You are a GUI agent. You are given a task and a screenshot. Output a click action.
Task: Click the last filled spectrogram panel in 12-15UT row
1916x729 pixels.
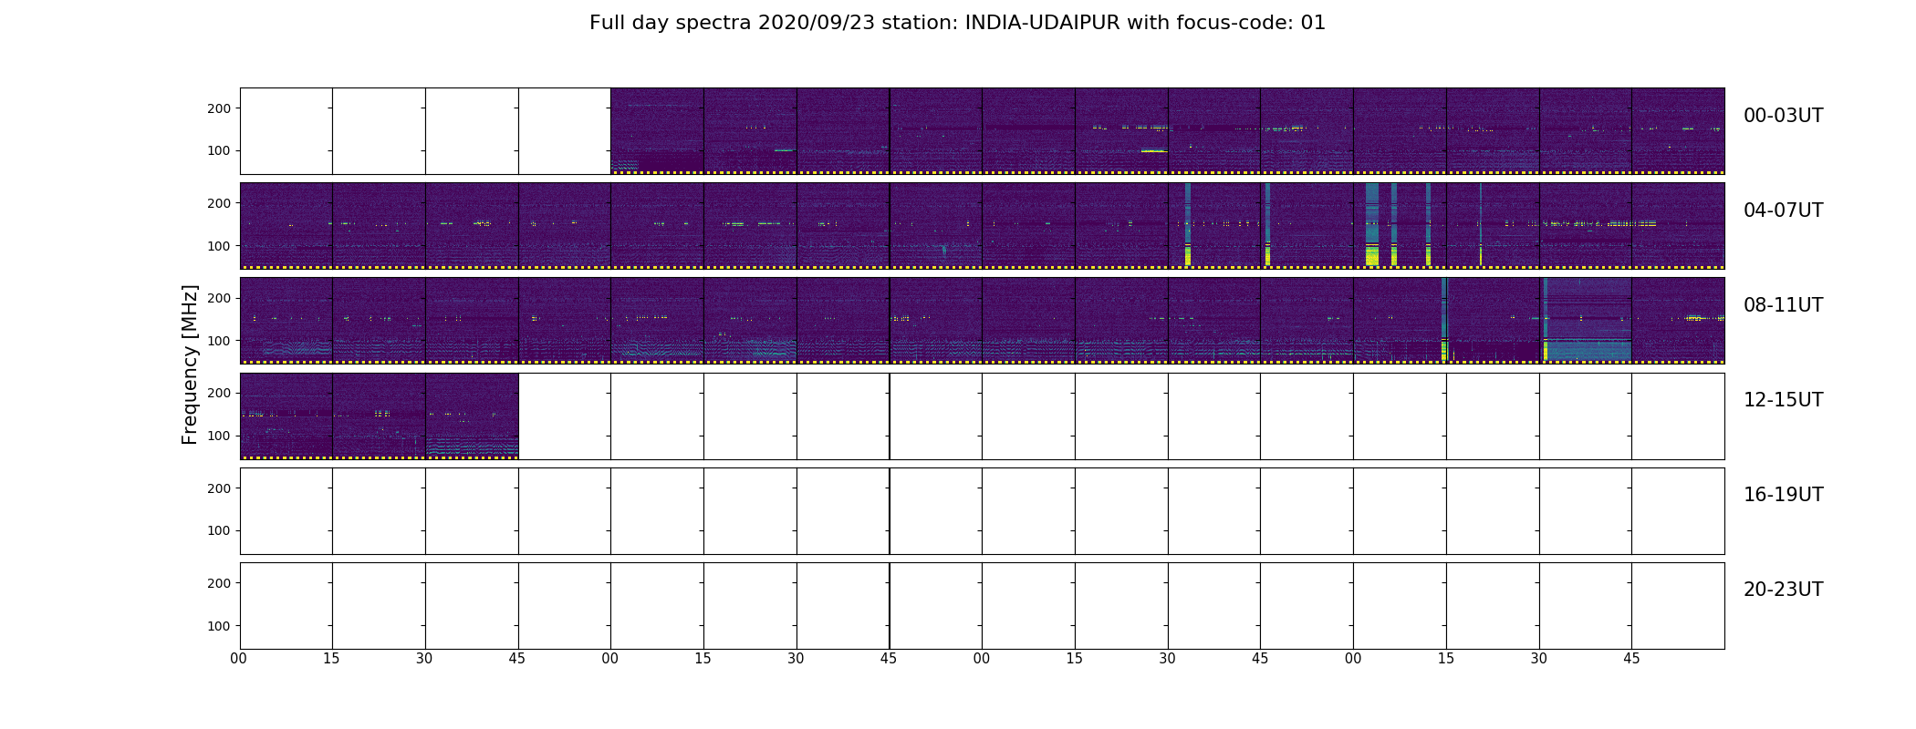[472, 416]
